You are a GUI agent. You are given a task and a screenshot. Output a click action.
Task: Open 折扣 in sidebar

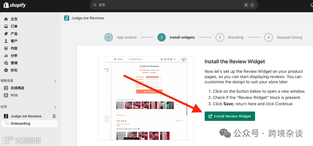tap(14, 70)
